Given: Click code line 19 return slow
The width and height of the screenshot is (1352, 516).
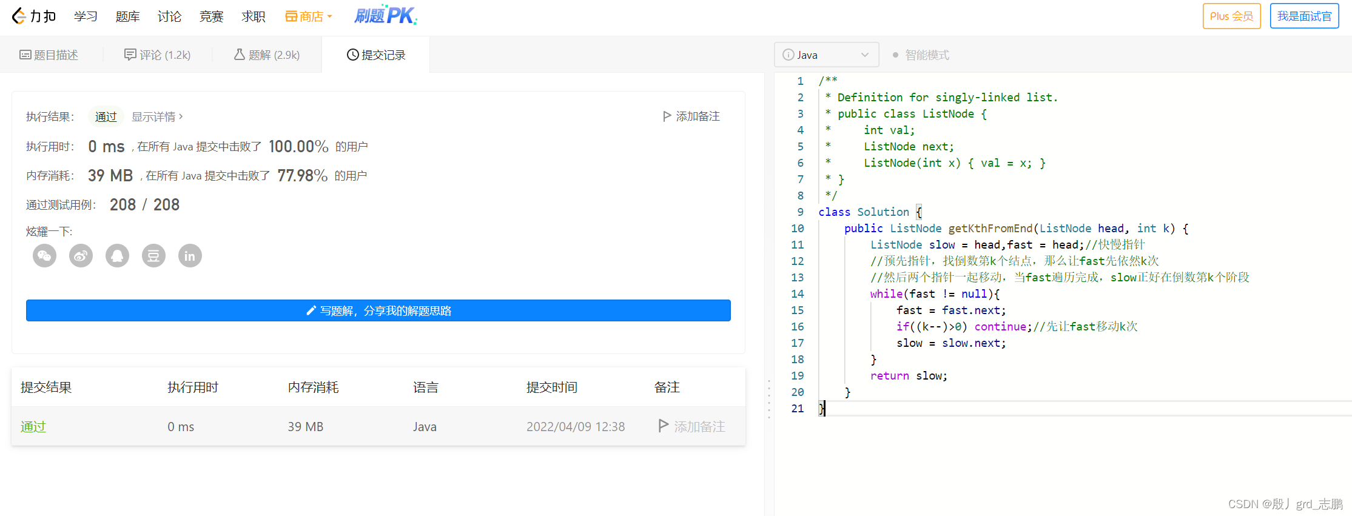Looking at the screenshot, I should 909,375.
